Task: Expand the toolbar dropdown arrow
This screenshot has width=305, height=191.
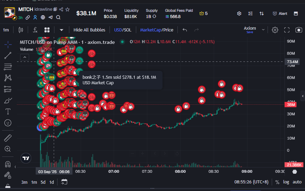Action: coord(61,30)
